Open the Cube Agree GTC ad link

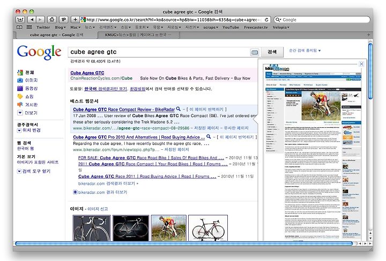pos(87,73)
